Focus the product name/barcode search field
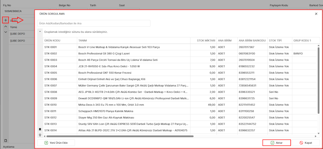Viewport: 323px width, 149px height. (94, 23)
